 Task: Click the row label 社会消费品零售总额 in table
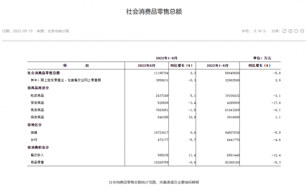coord(44,73)
